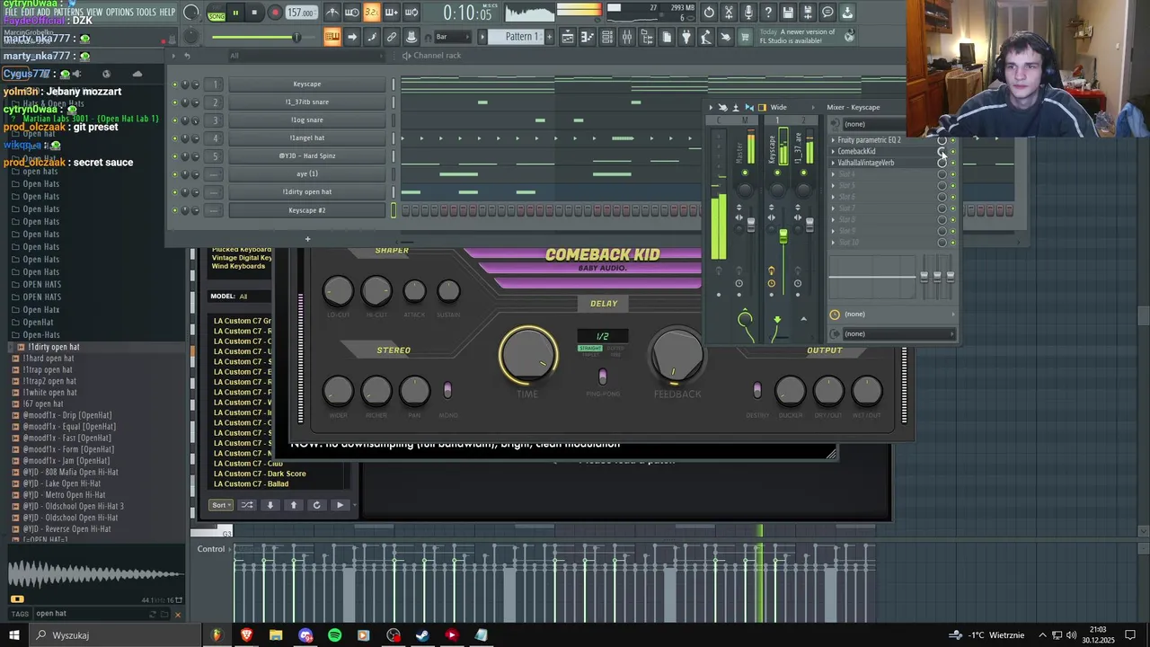Click the up arrow icon in Keyscape browser
Image resolution: width=1150 pixels, height=647 pixels.
pyautogui.click(x=293, y=505)
